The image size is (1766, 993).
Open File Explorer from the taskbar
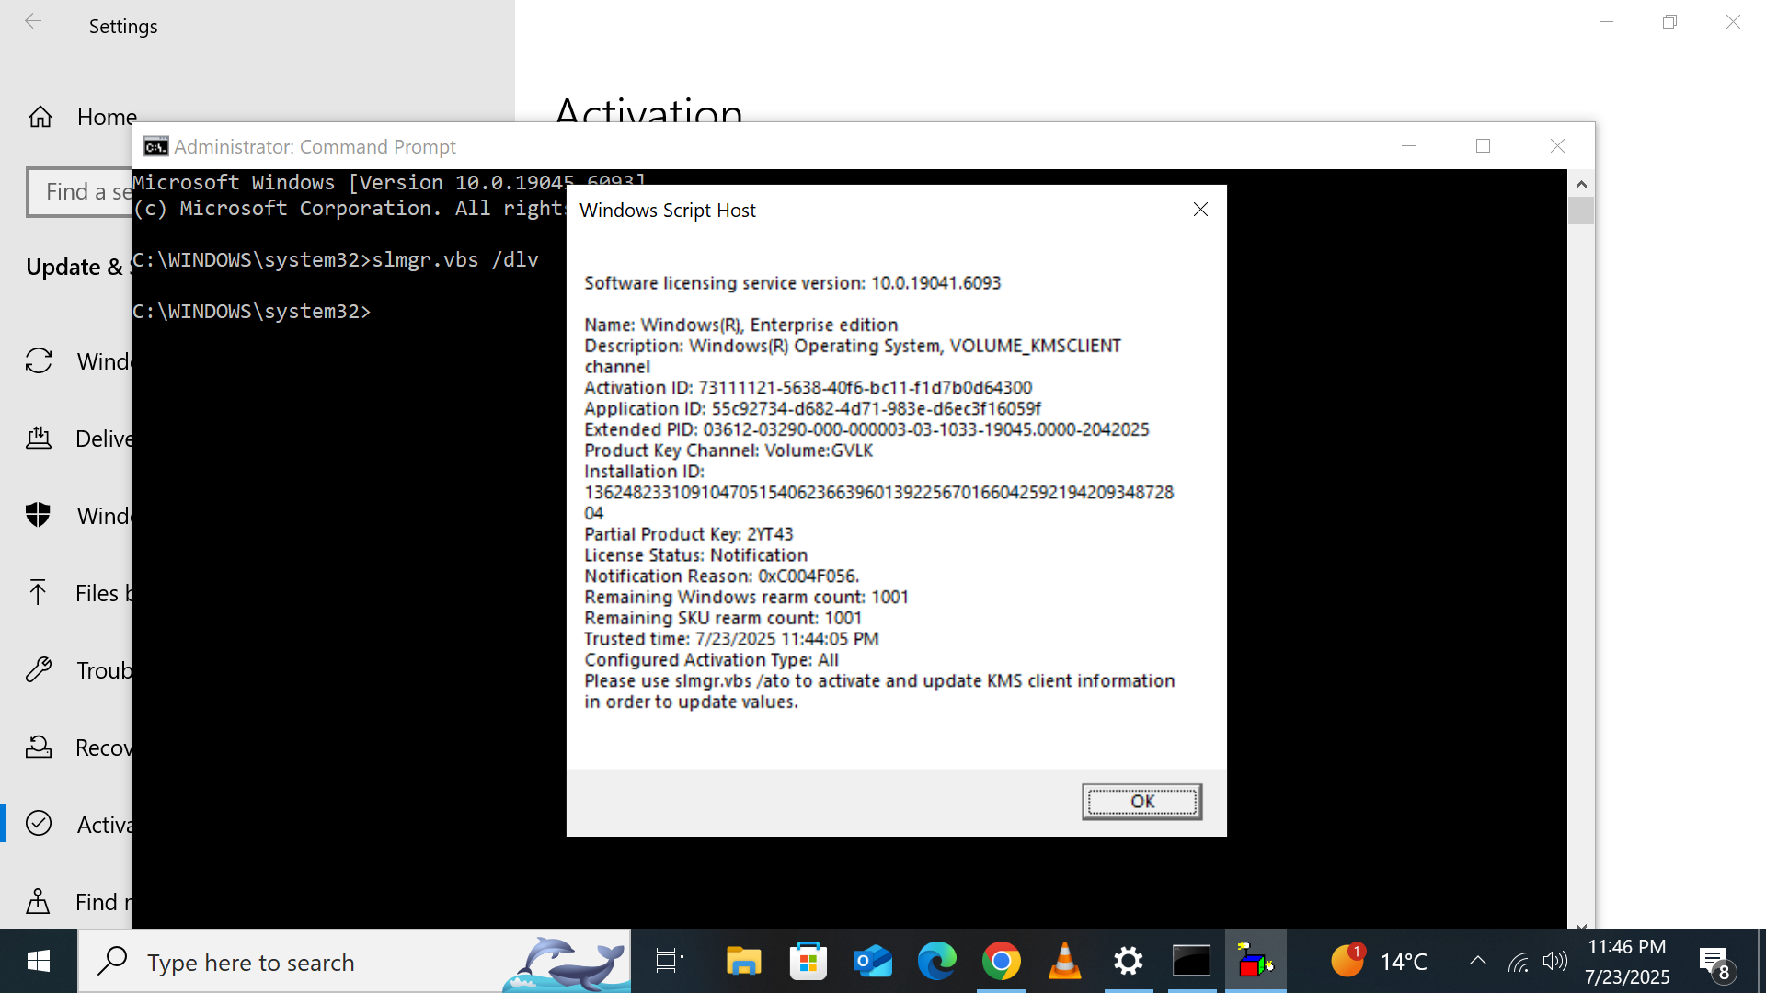(x=743, y=962)
